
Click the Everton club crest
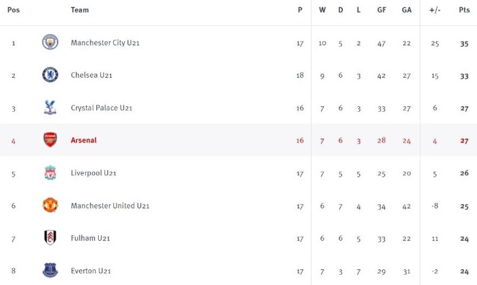point(50,270)
